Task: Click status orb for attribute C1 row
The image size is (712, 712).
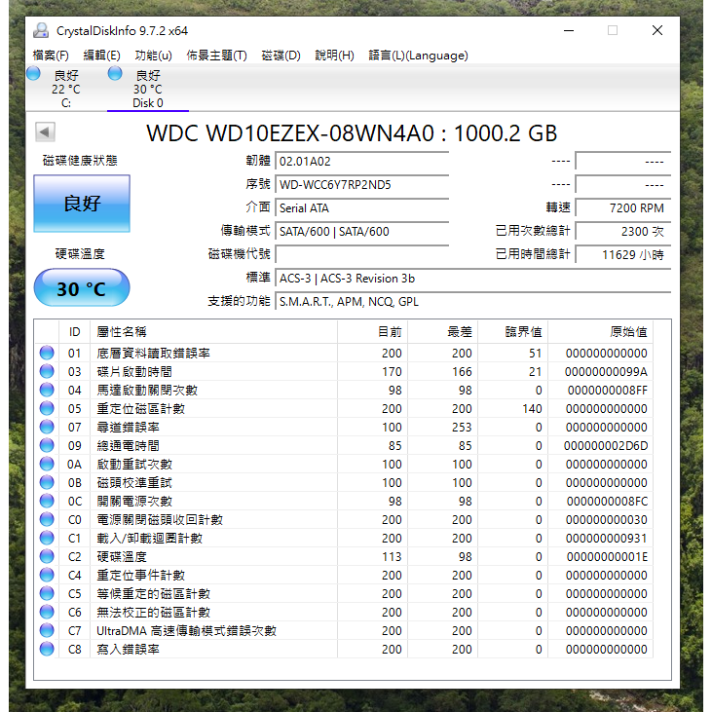Action: tap(47, 538)
